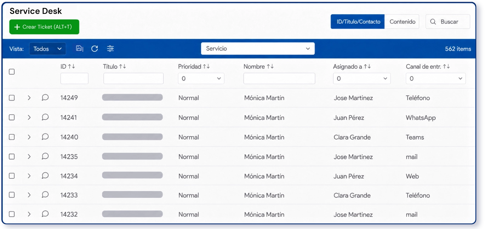This screenshot has width=485, height=229.
Task: Sort by Nombre column arrows
Action: tap(270, 66)
